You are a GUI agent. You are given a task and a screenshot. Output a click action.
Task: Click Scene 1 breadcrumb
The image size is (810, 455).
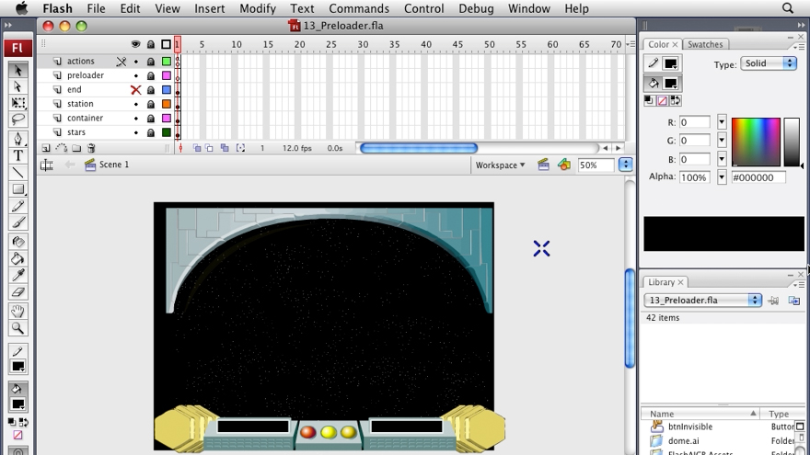114,164
